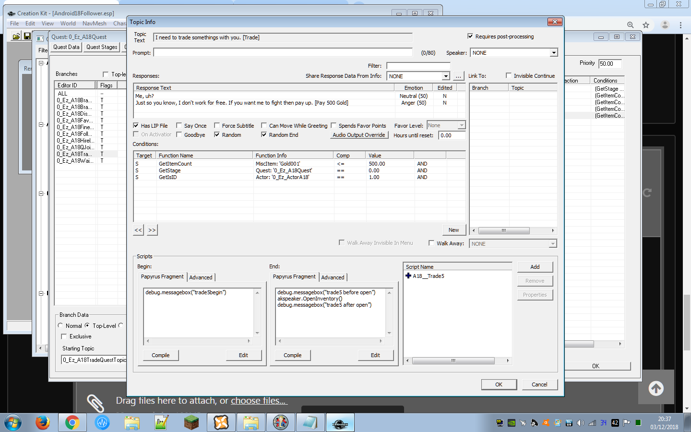
Task: Open Share Response Data From Info dropdown
Action: click(446, 76)
